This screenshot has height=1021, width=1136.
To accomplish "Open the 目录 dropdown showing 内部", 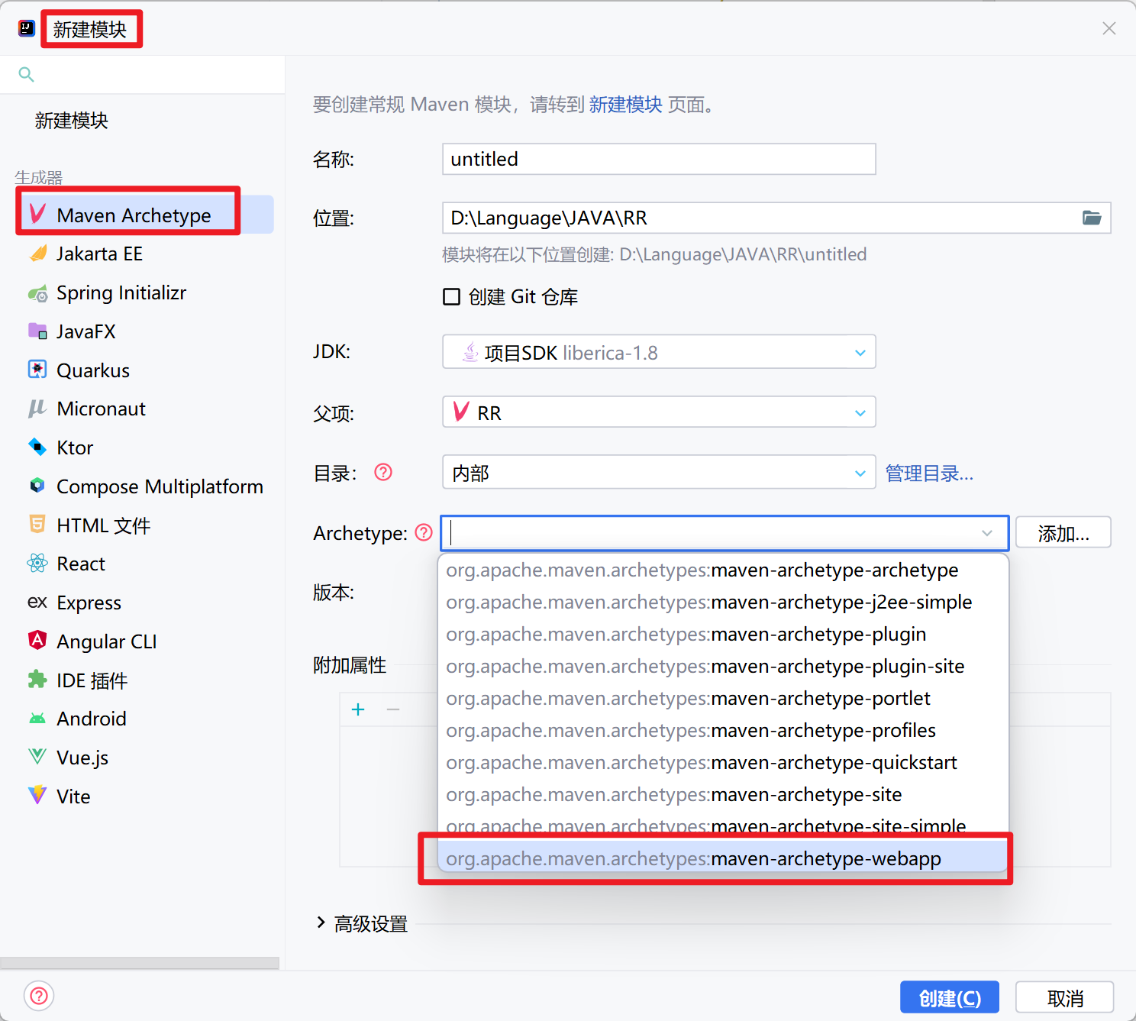I will point(658,473).
